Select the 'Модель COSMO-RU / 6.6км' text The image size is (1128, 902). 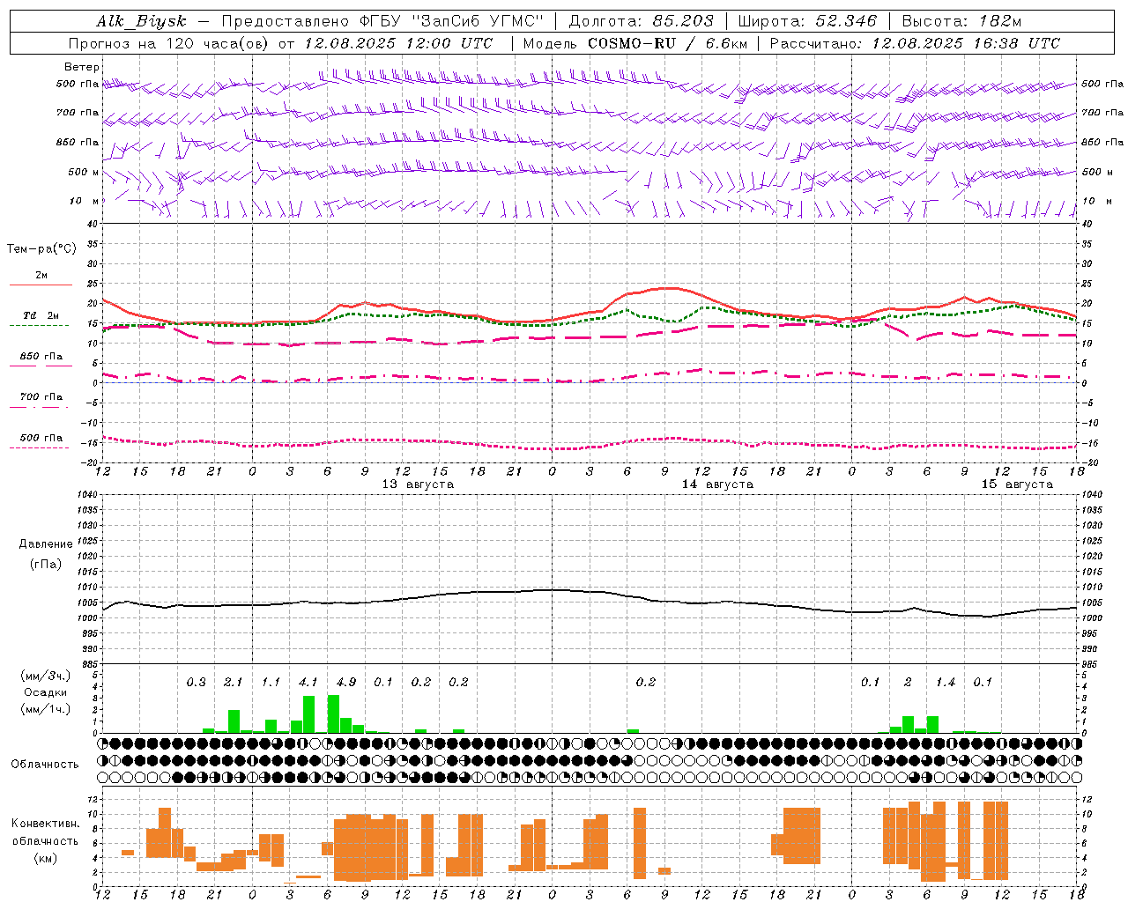pos(634,43)
